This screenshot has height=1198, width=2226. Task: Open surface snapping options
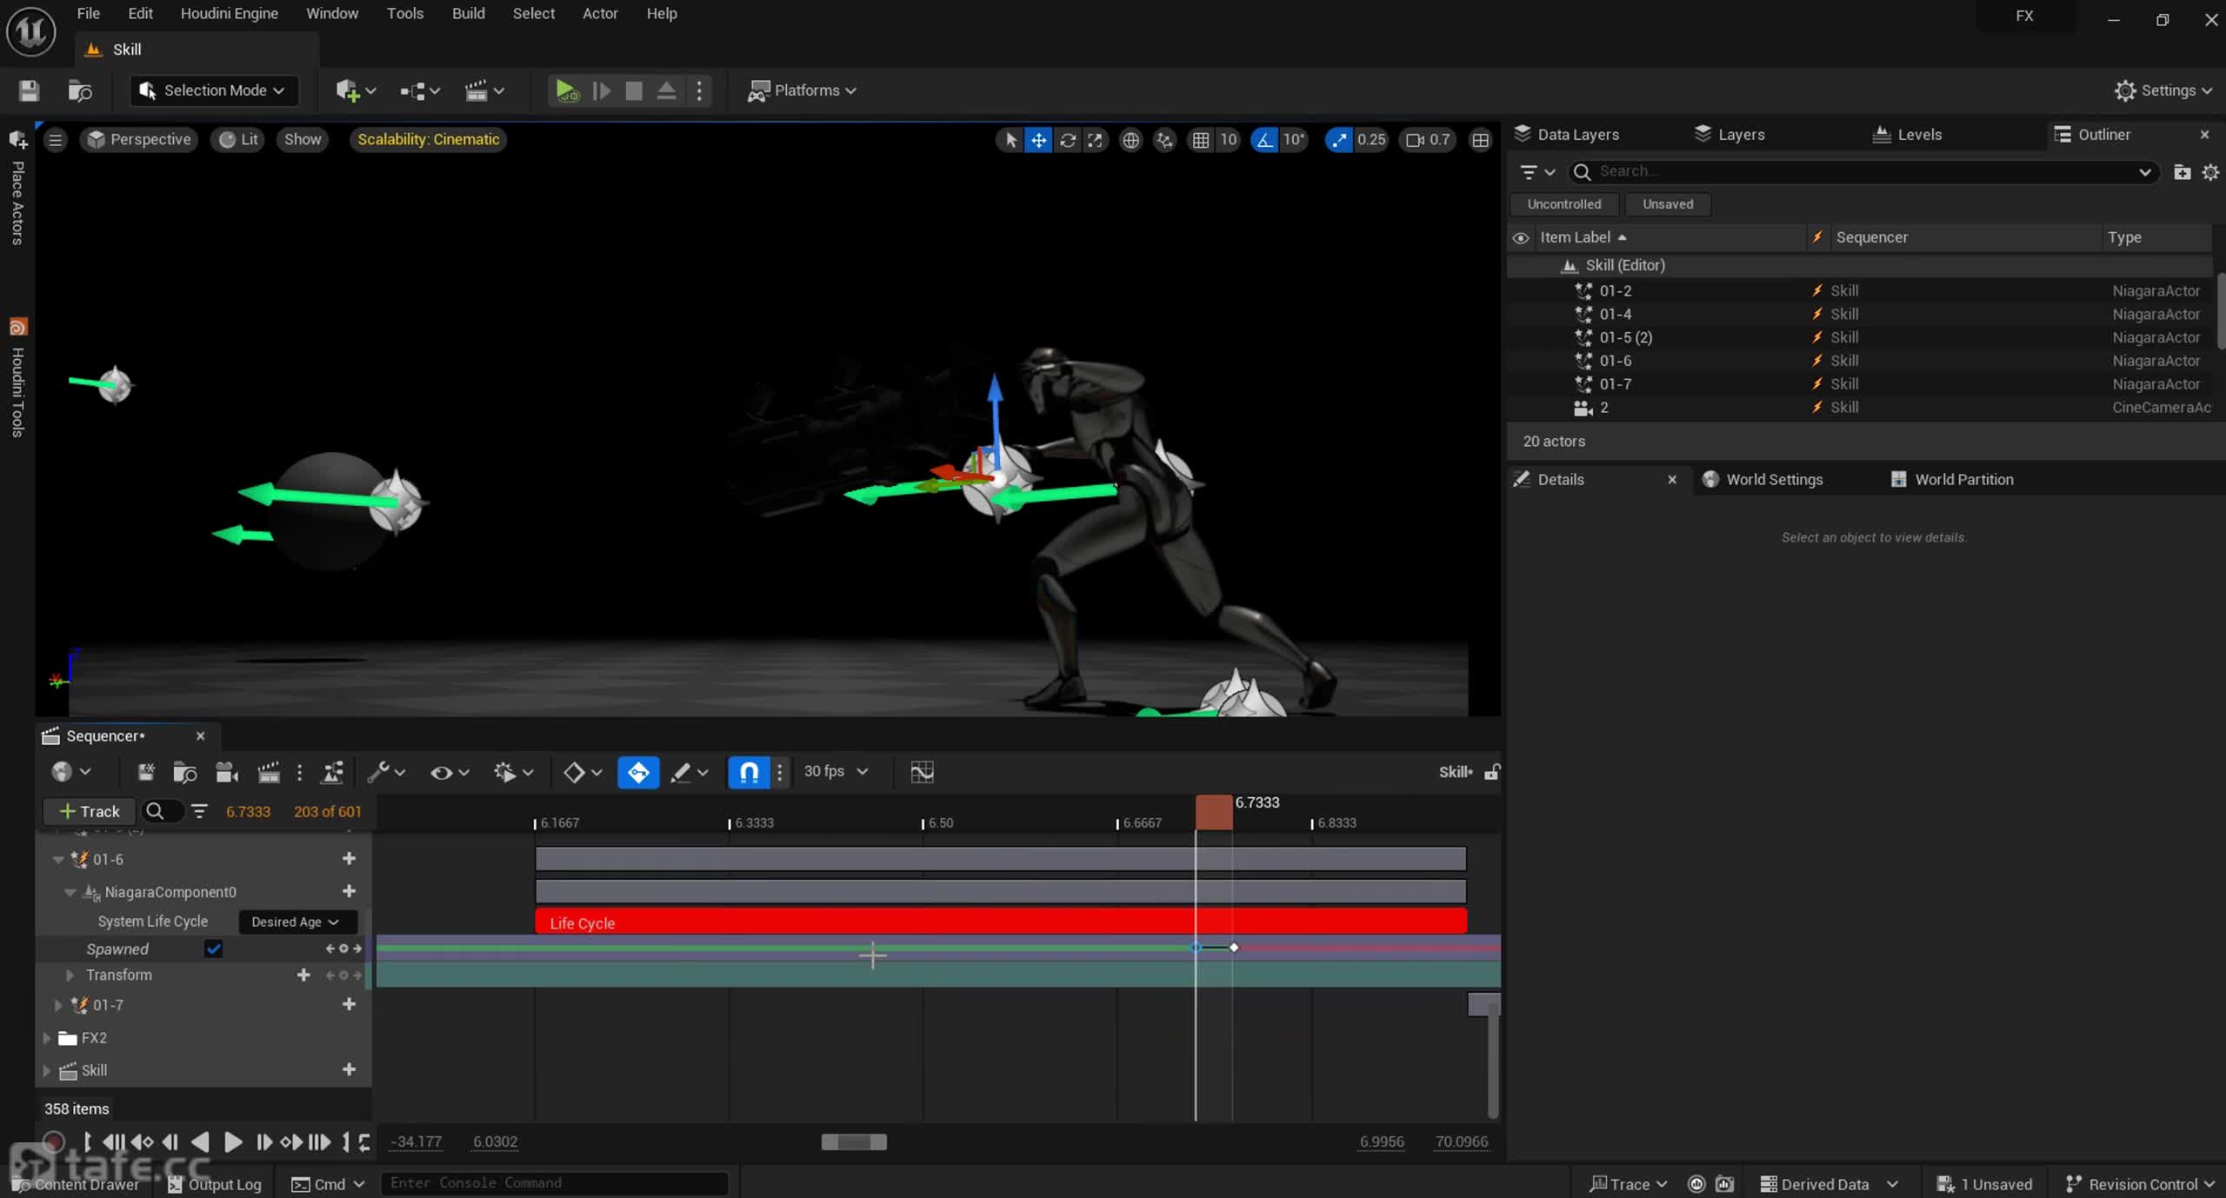1164,140
